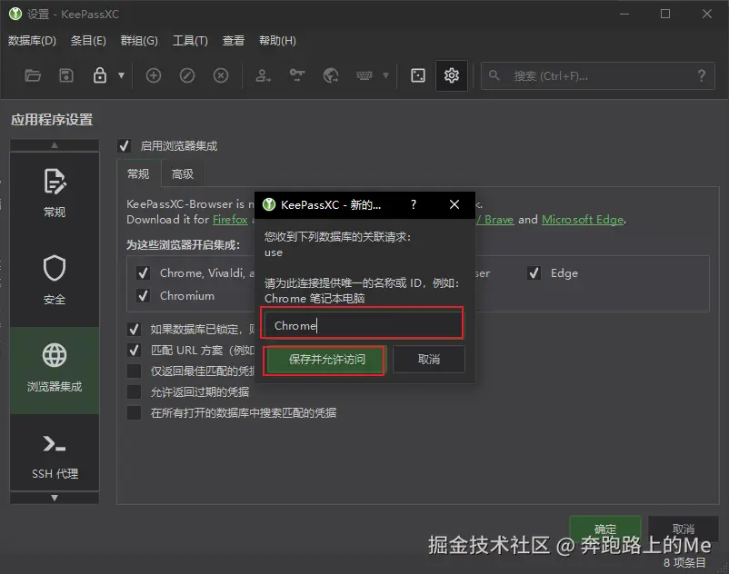Click the sidebar scroll up arrow
Image resolution: width=729 pixels, height=574 pixels.
[x=55, y=145]
